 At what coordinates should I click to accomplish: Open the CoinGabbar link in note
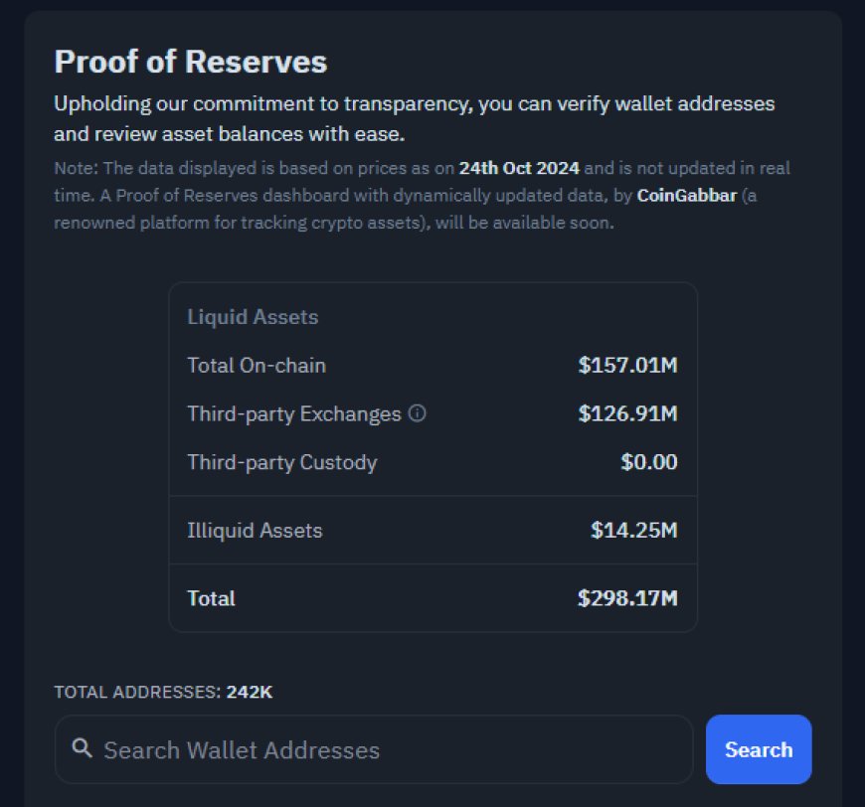(x=687, y=195)
